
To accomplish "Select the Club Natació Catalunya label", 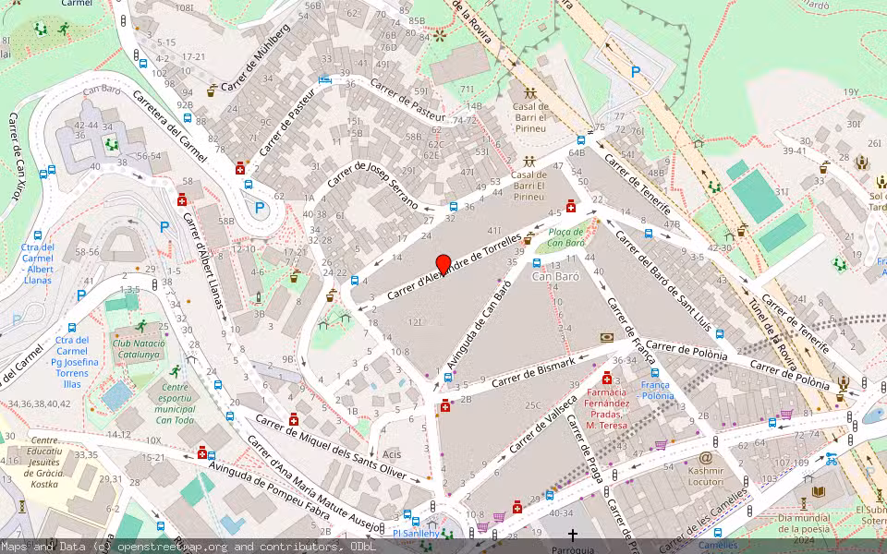I will point(139,349).
